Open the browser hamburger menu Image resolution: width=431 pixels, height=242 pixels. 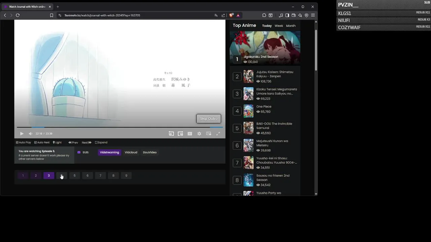click(x=313, y=15)
